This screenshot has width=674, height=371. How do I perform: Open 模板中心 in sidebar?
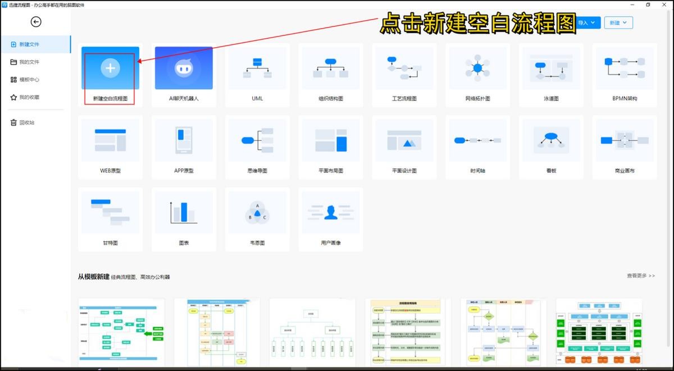click(29, 80)
